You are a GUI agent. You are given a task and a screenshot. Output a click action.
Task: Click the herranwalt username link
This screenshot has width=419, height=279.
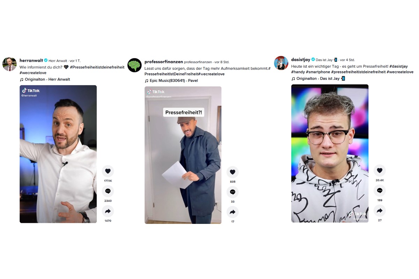(31, 61)
